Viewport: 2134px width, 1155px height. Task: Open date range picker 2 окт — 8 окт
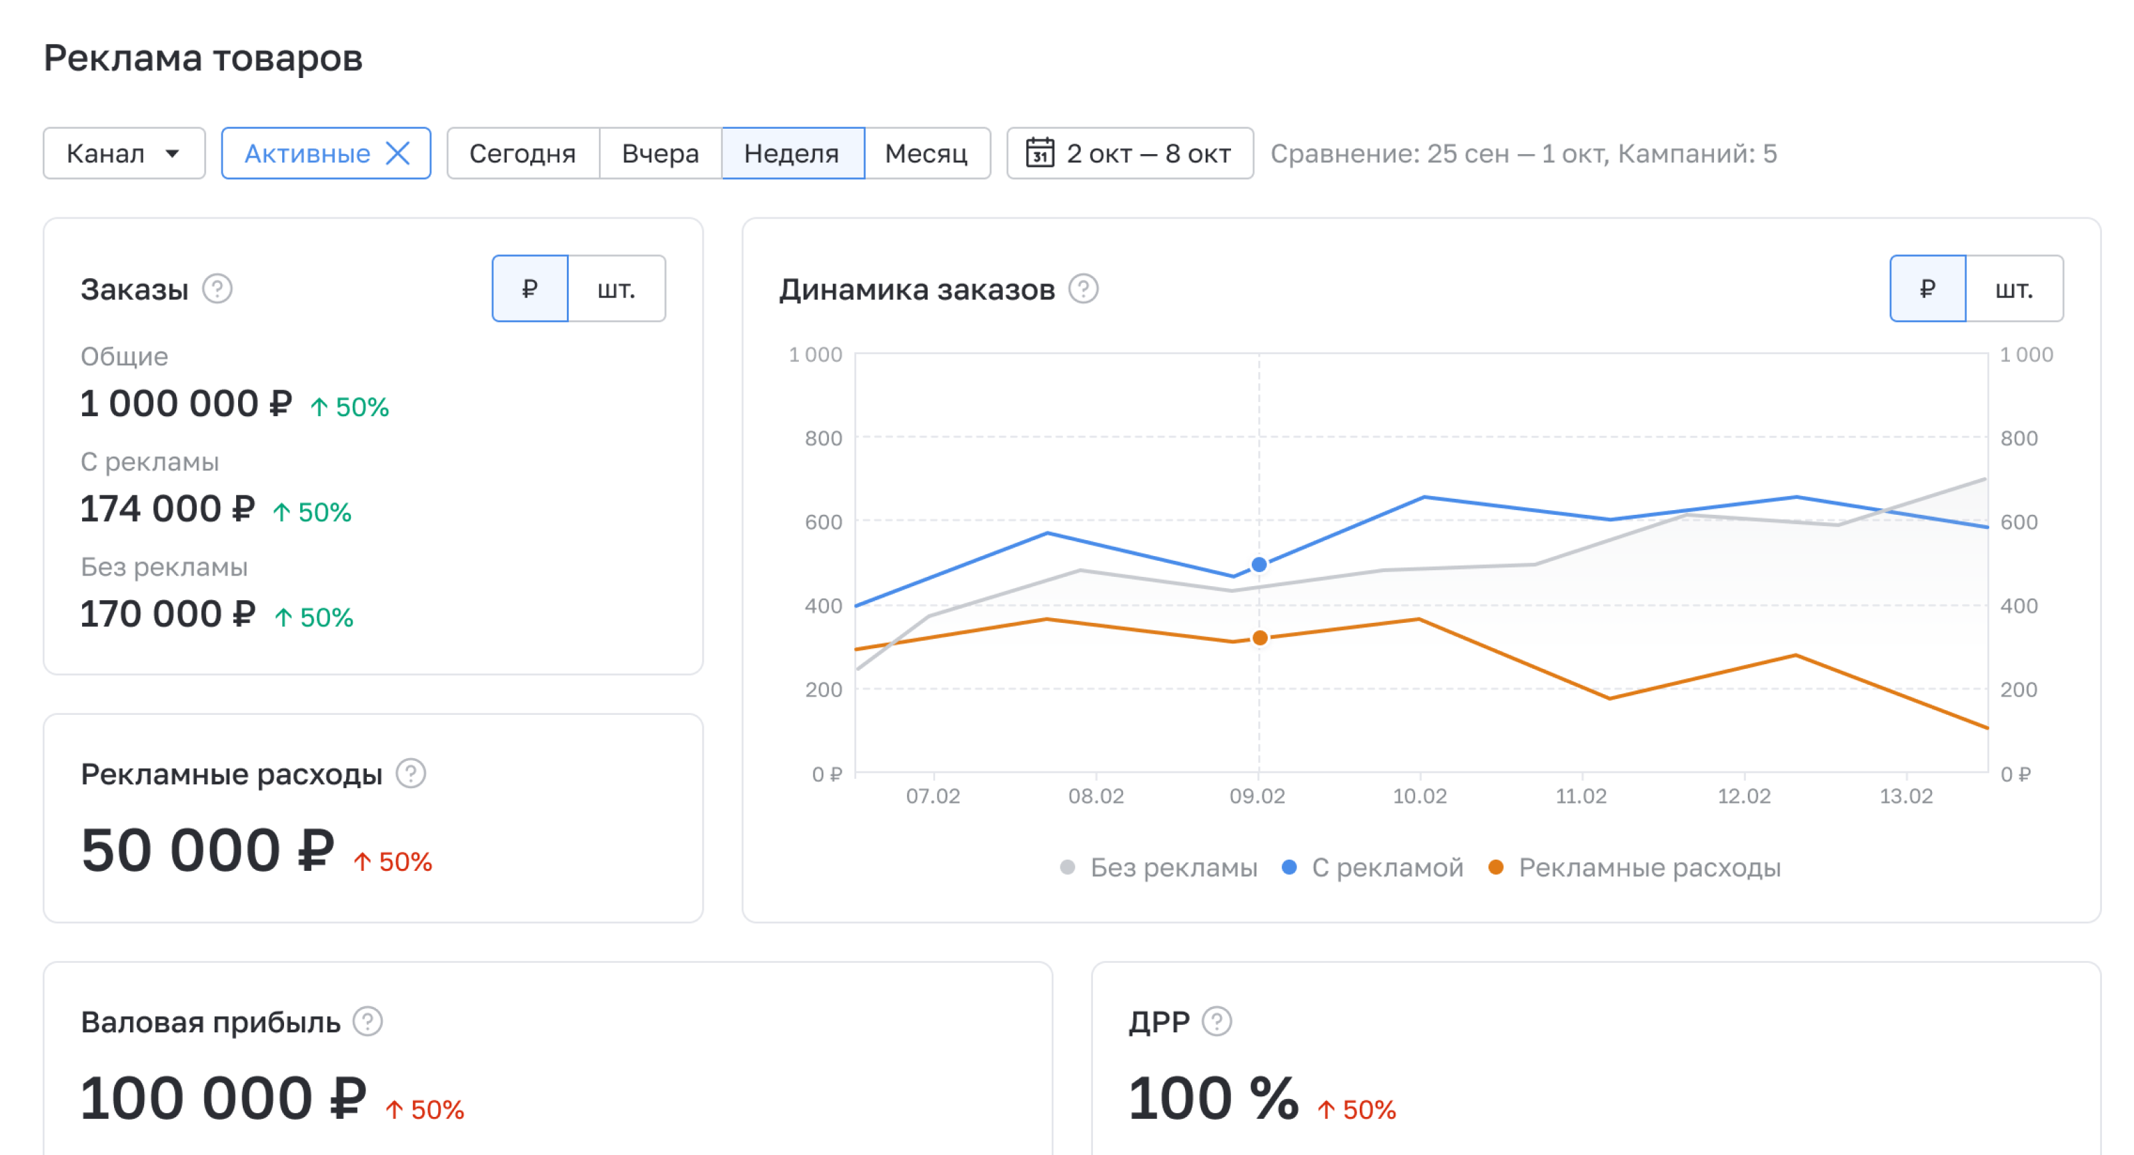[x=1147, y=153]
